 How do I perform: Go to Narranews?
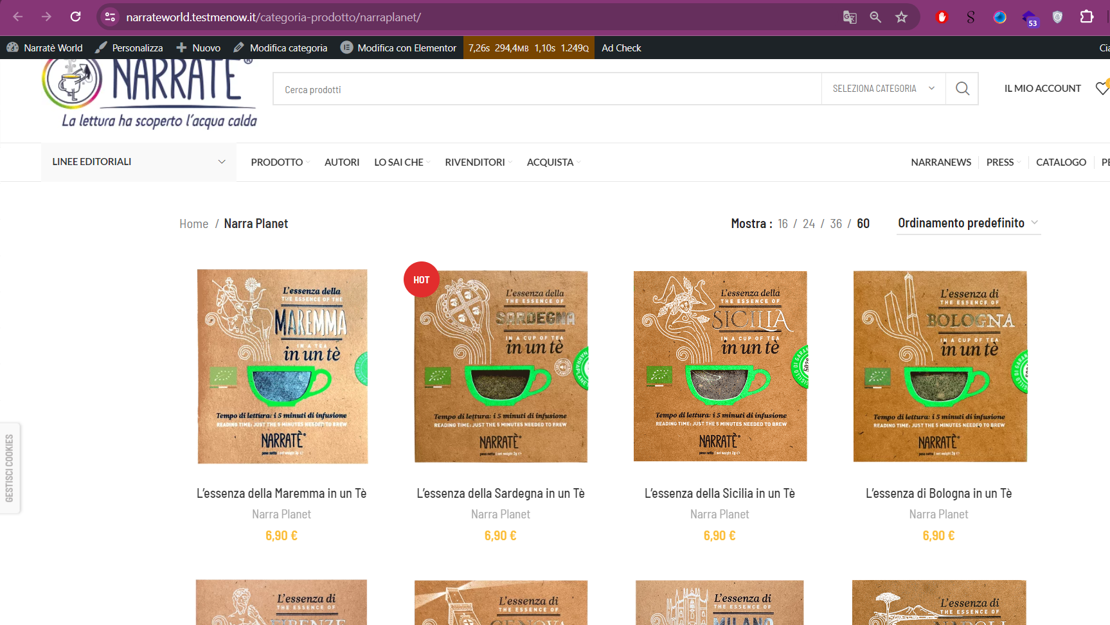point(941,162)
